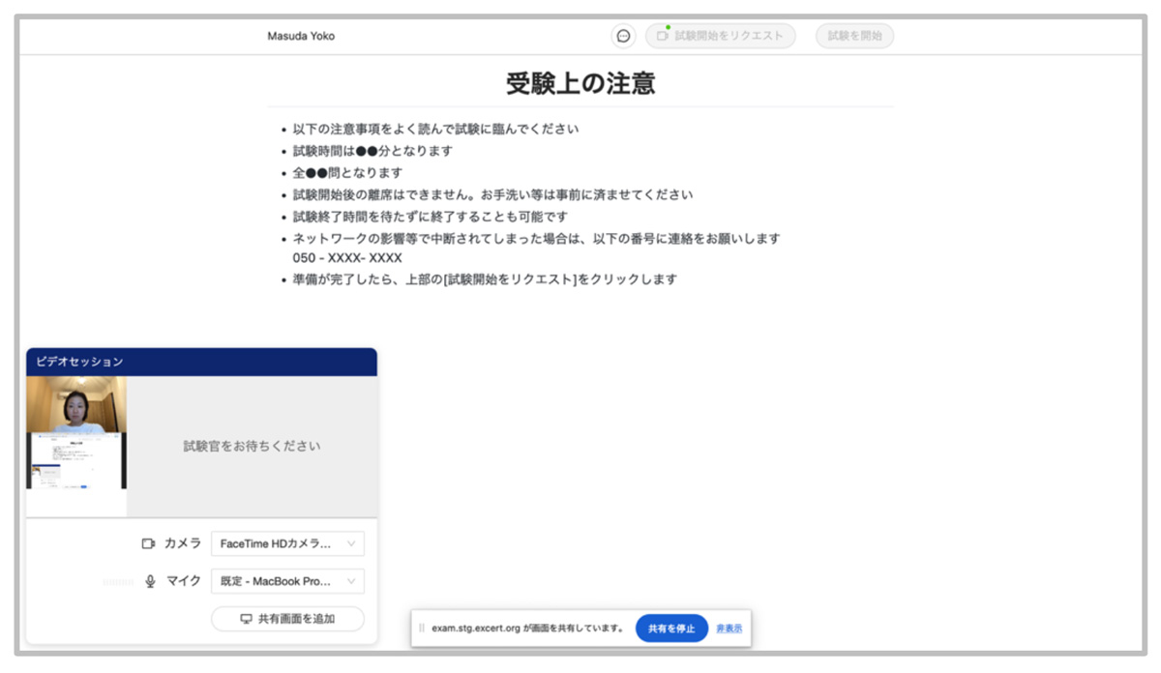
Task: Click the 050 - XXXX- XXXX phone number
Action: [x=347, y=258]
